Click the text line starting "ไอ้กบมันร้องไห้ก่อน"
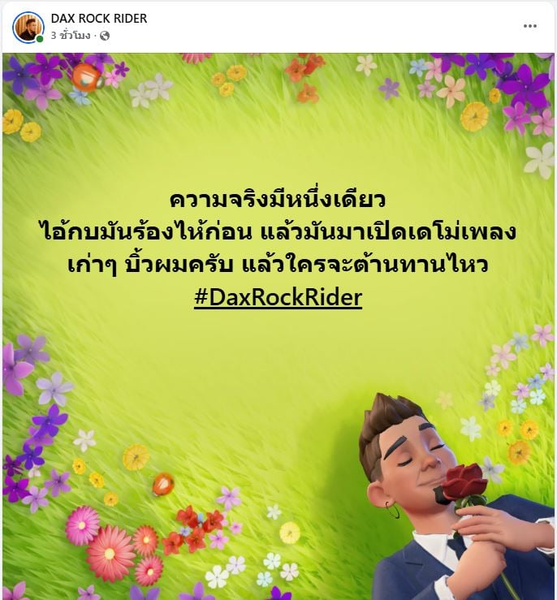The width and height of the screenshot is (557, 600). 278,232
